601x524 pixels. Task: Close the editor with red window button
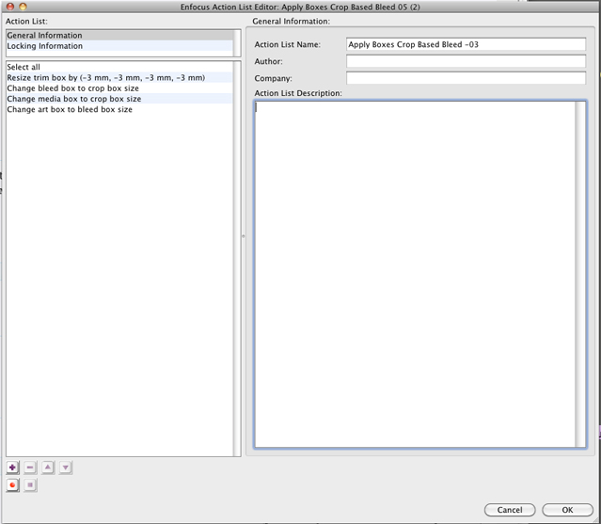[x=10, y=7]
